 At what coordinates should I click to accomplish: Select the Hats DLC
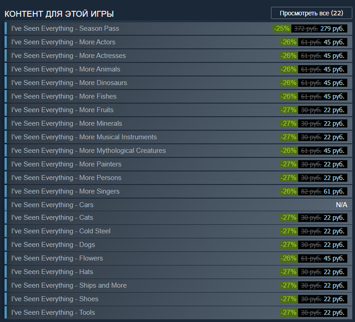coord(178,272)
